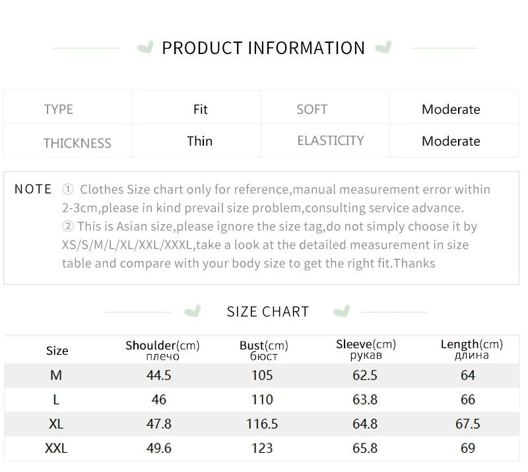528x472 pixels.
Task: Click the Moderate value next to SOFT
Action: [x=451, y=109]
